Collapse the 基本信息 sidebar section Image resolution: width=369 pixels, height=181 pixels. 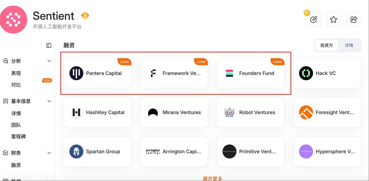click(x=49, y=101)
